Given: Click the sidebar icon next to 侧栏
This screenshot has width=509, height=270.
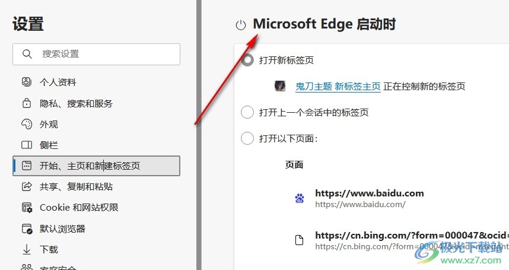Looking at the screenshot, I should click(26, 145).
